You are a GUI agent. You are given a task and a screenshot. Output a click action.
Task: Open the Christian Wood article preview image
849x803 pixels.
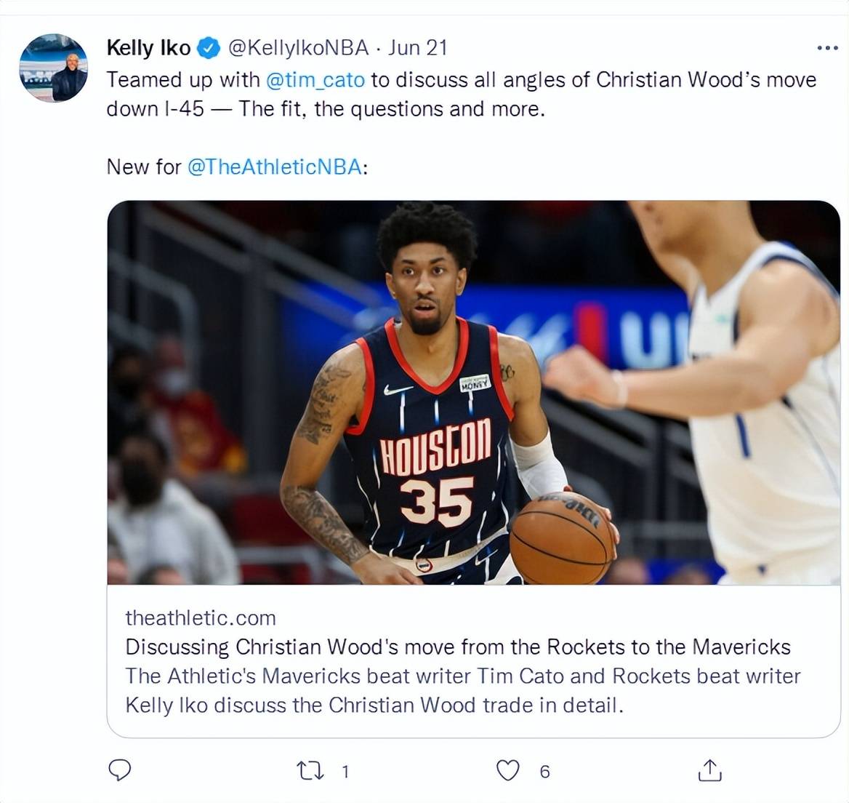coord(474,393)
